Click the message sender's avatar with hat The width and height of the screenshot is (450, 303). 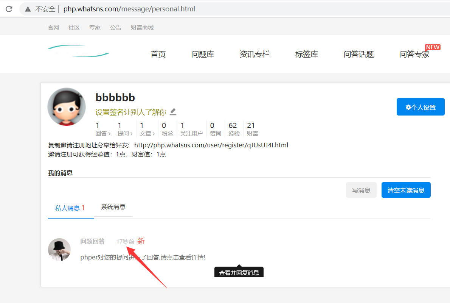59,250
